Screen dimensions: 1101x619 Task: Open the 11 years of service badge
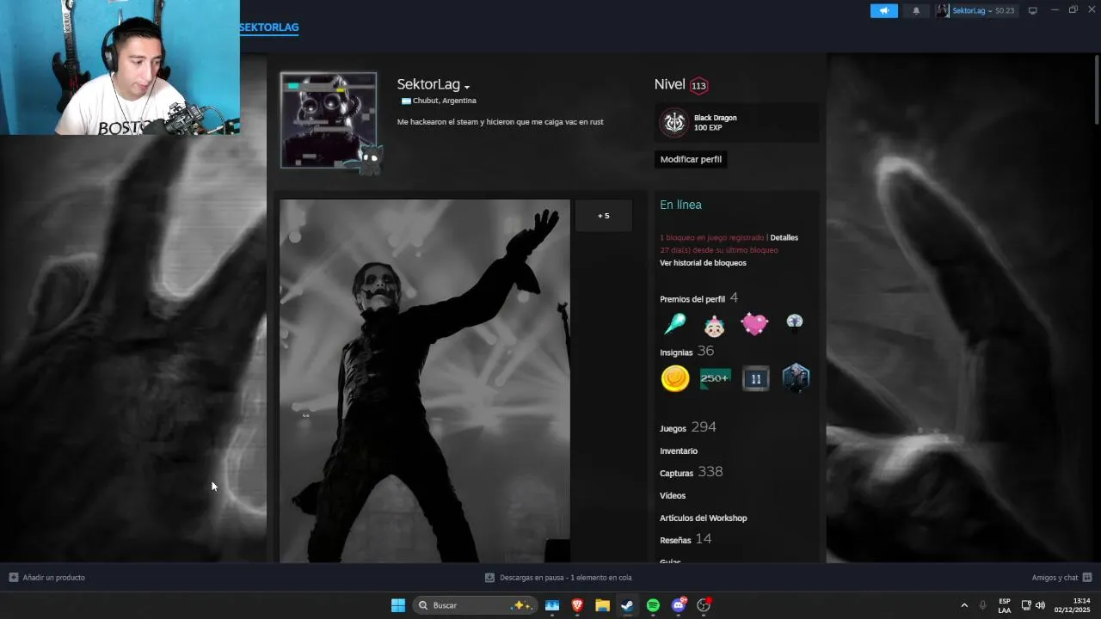(x=756, y=378)
